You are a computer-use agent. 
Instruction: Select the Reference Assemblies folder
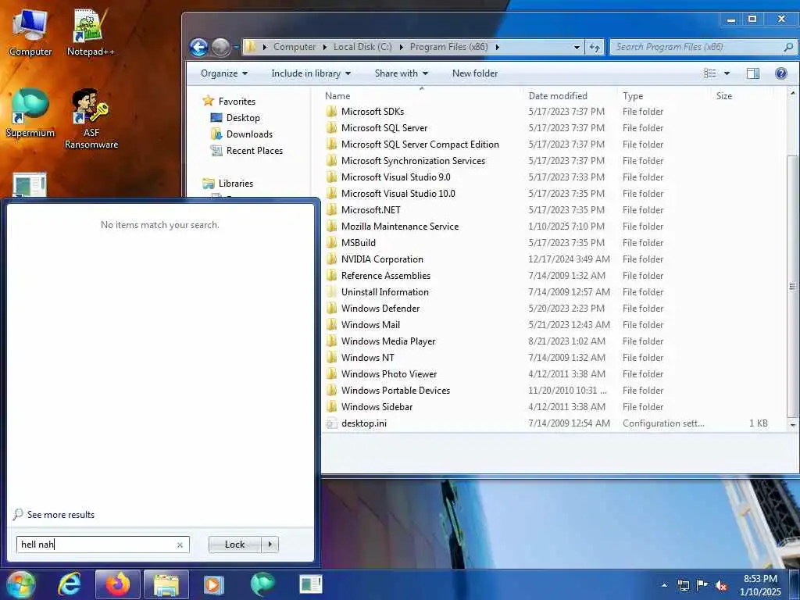[386, 276]
